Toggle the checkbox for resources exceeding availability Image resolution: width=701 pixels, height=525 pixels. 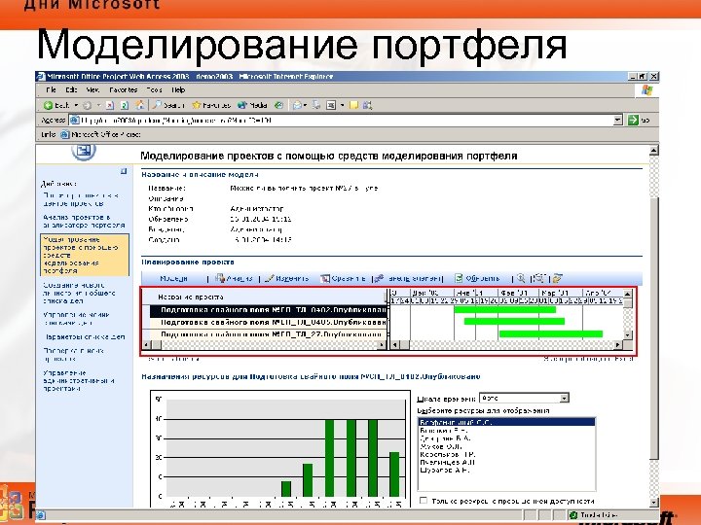tap(424, 501)
